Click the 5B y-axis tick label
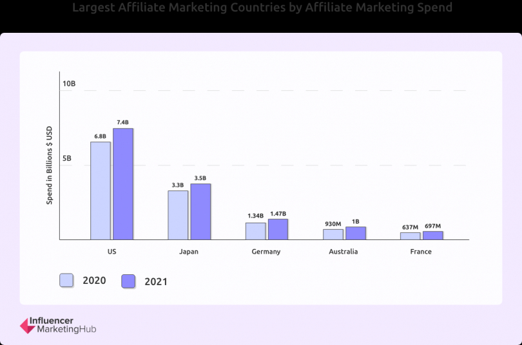The height and width of the screenshot is (345, 522). point(67,158)
